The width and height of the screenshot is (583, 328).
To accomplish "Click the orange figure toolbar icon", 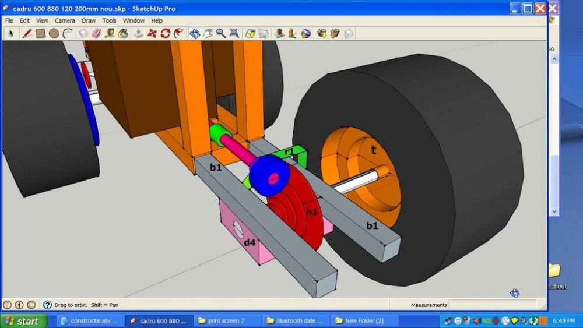I will tap(292, 34).
